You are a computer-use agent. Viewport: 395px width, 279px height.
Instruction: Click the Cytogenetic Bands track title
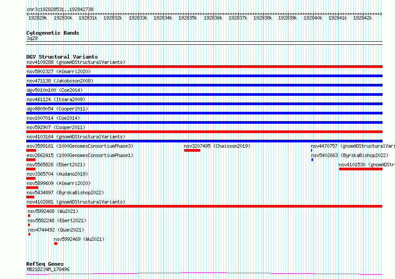click(x=53, y=33)
